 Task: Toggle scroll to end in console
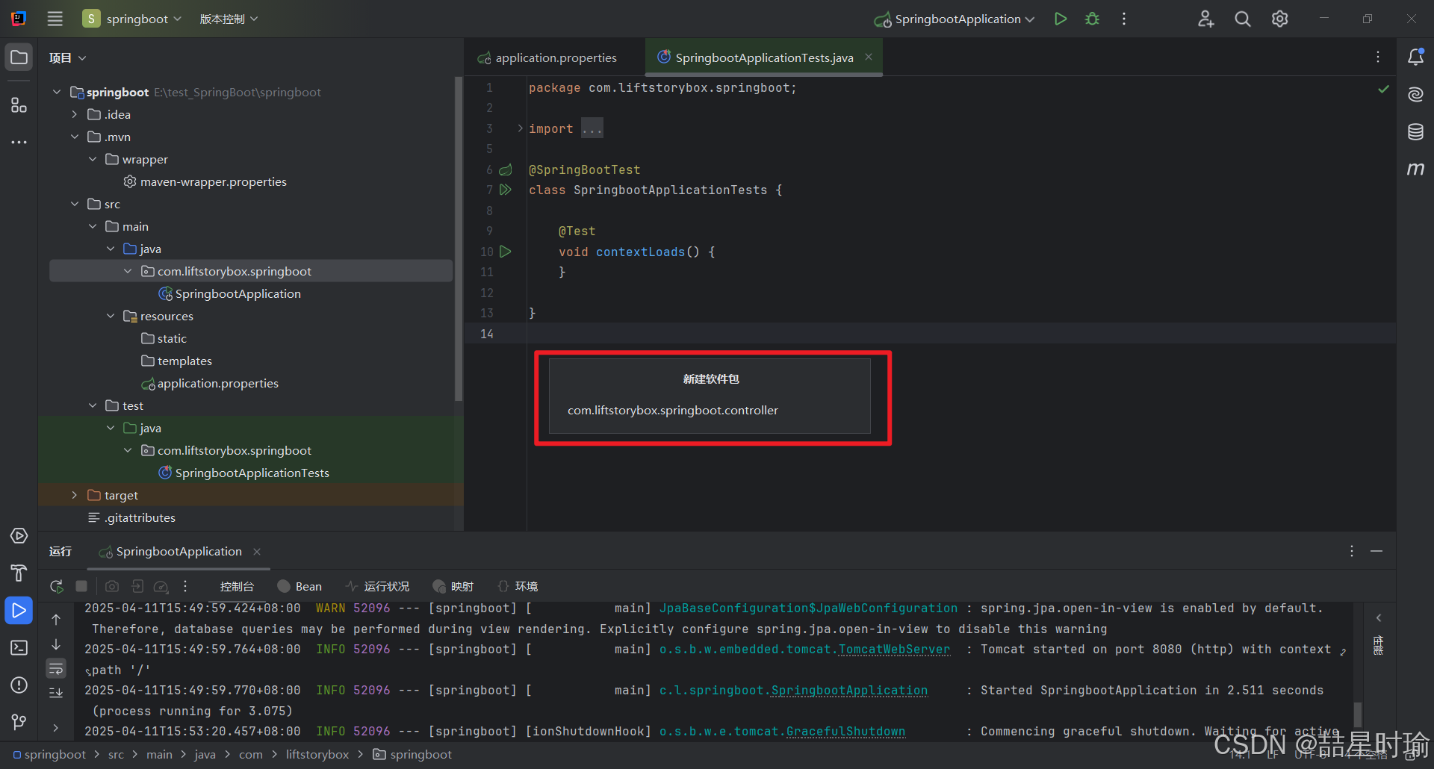pos(56,693)
